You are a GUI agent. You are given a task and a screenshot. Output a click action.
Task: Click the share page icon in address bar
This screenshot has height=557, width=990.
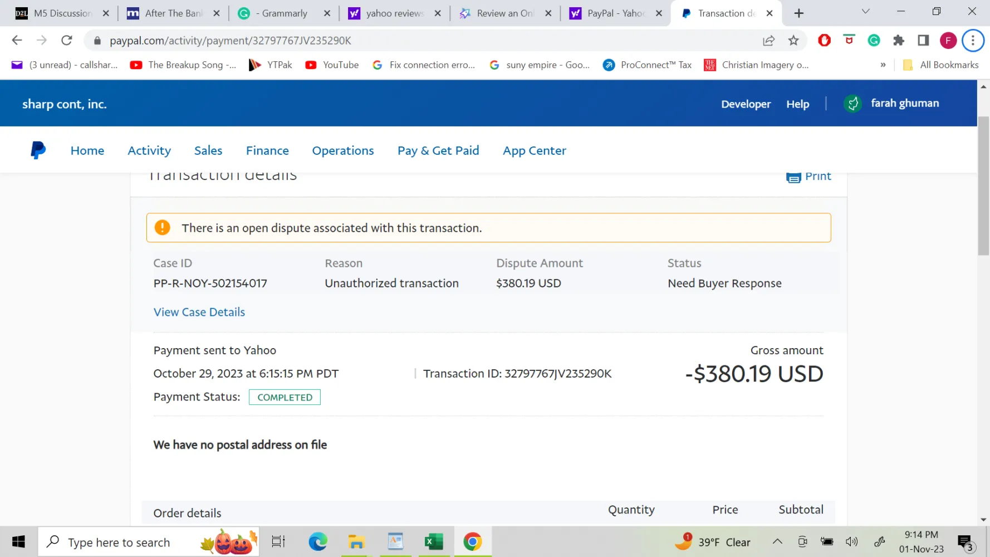769,40
